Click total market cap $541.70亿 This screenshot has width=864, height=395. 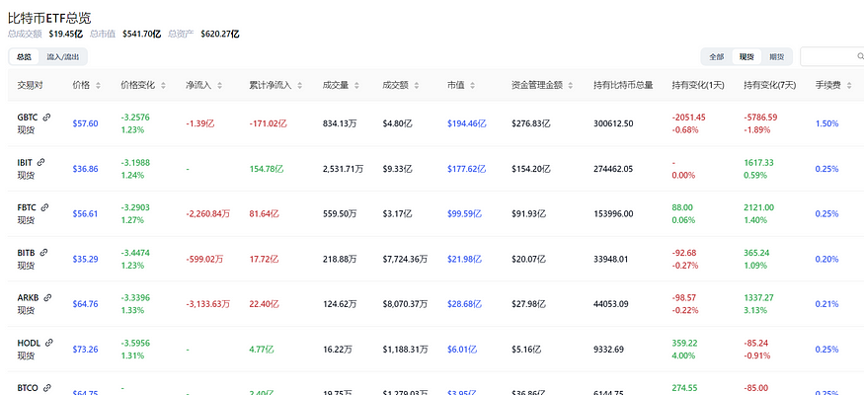141,34
